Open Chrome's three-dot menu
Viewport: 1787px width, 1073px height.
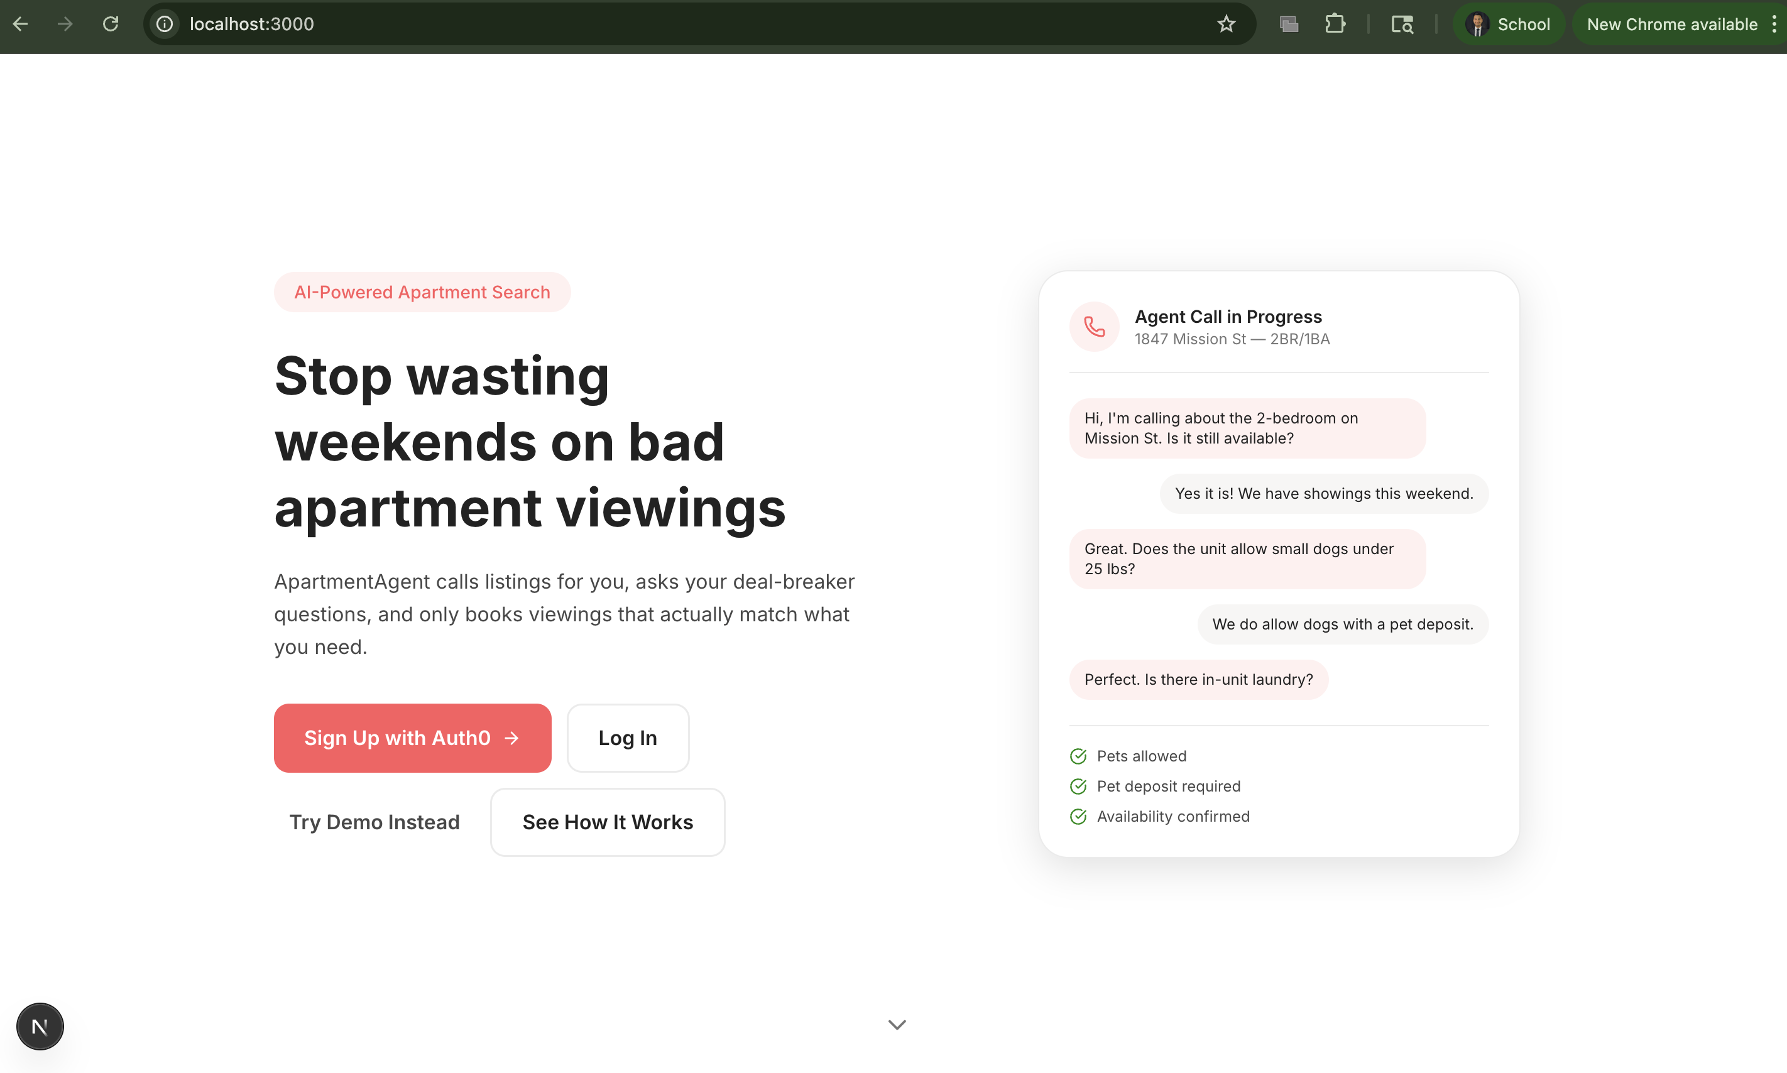coord(1774,24)
